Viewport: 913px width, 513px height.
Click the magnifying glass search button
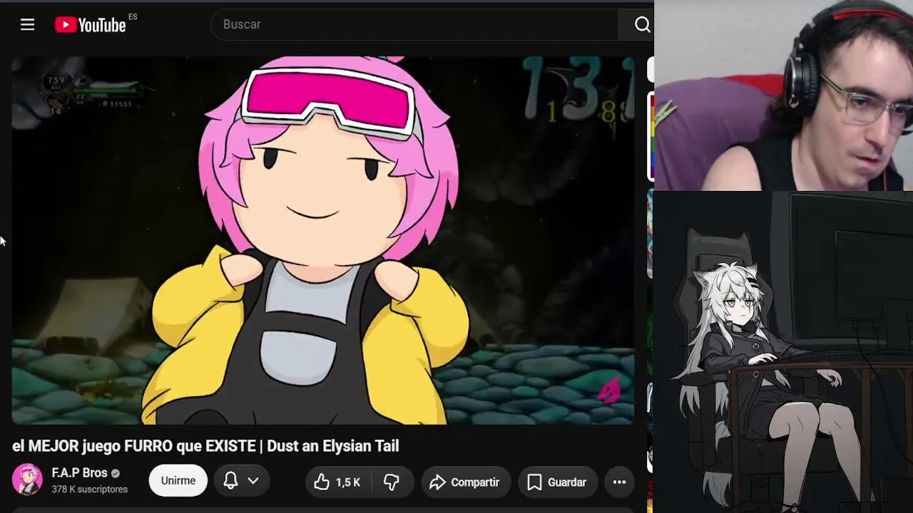[x=642, y=25]
